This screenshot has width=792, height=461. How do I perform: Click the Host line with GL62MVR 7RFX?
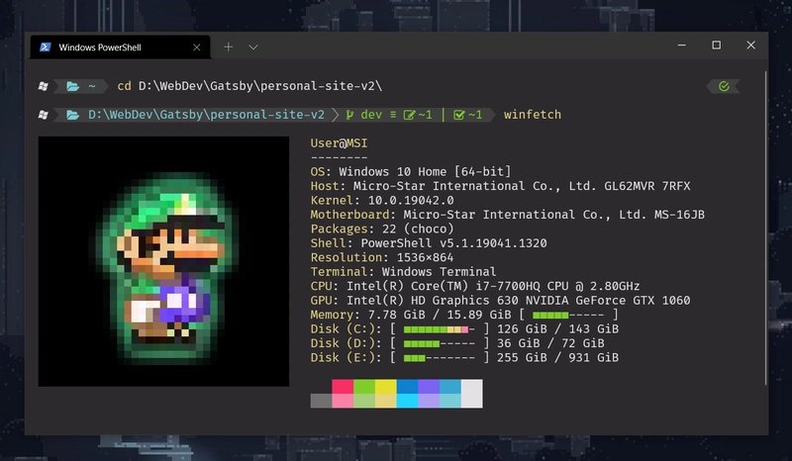pyautogui.click(x=500, y=186)
